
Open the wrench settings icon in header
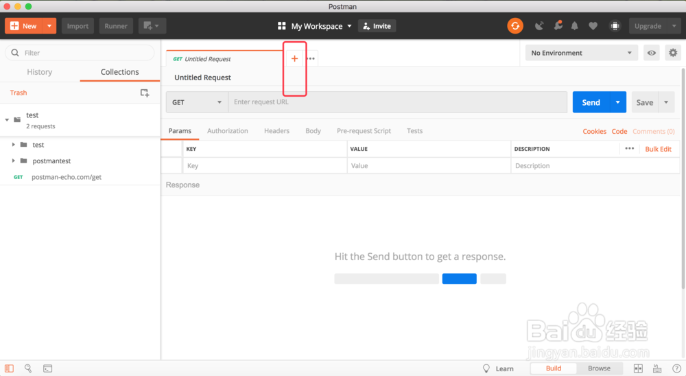[x=558, y=26]
